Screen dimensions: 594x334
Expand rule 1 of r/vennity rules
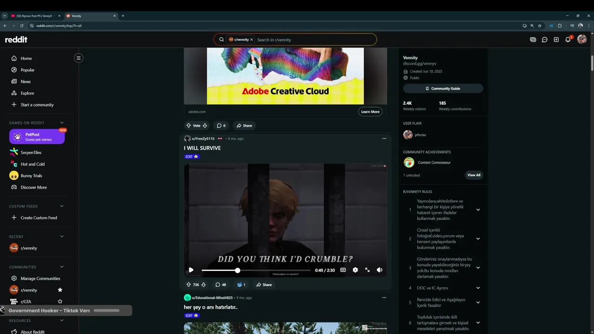478,210
